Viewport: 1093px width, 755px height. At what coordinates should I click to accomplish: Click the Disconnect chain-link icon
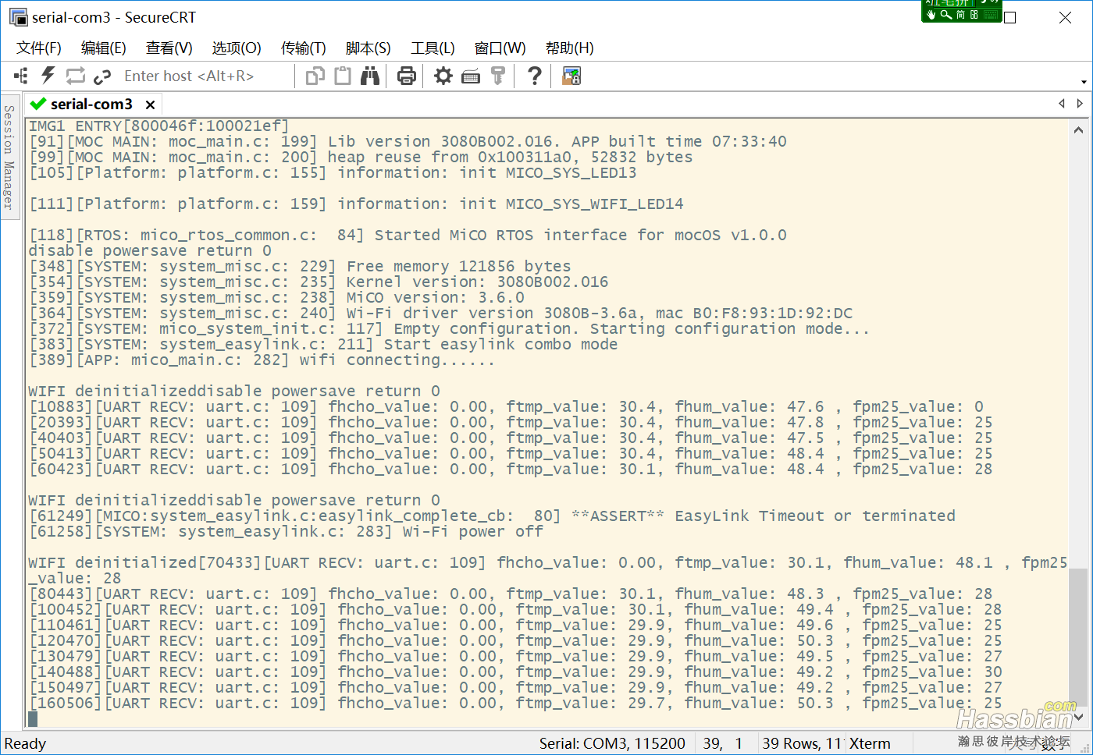[102, 76]
